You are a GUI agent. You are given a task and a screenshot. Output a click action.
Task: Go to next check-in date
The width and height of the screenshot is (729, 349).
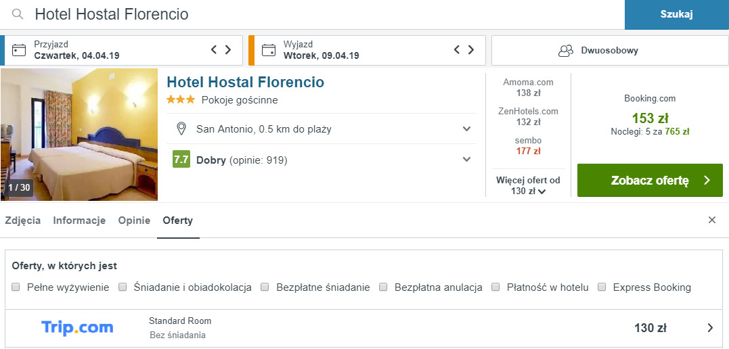(228, 50)
